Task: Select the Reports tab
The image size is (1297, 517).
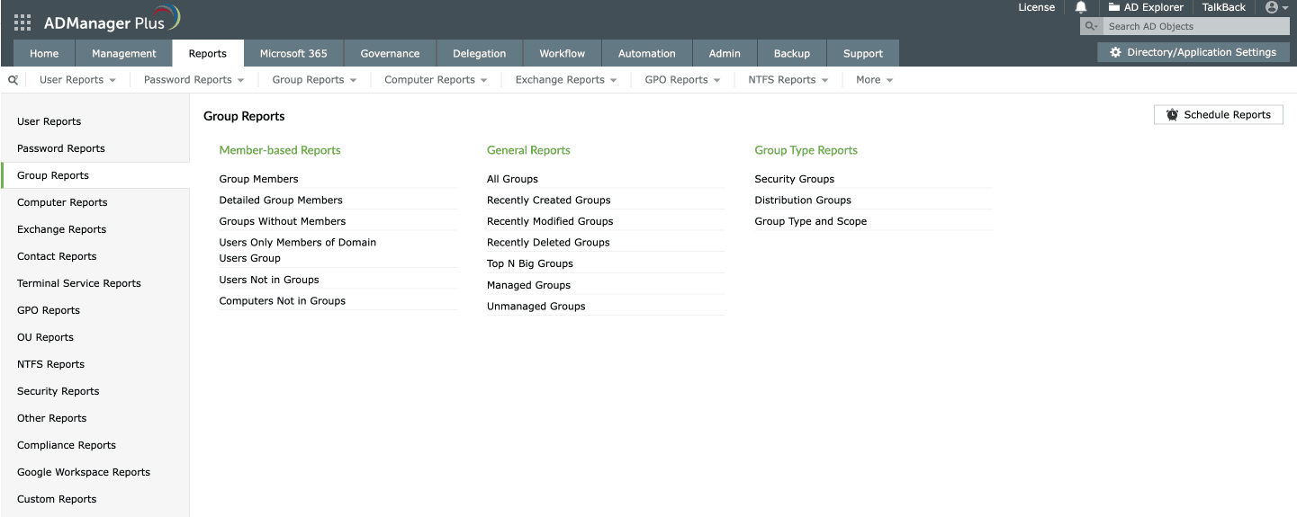Action: 208,53
